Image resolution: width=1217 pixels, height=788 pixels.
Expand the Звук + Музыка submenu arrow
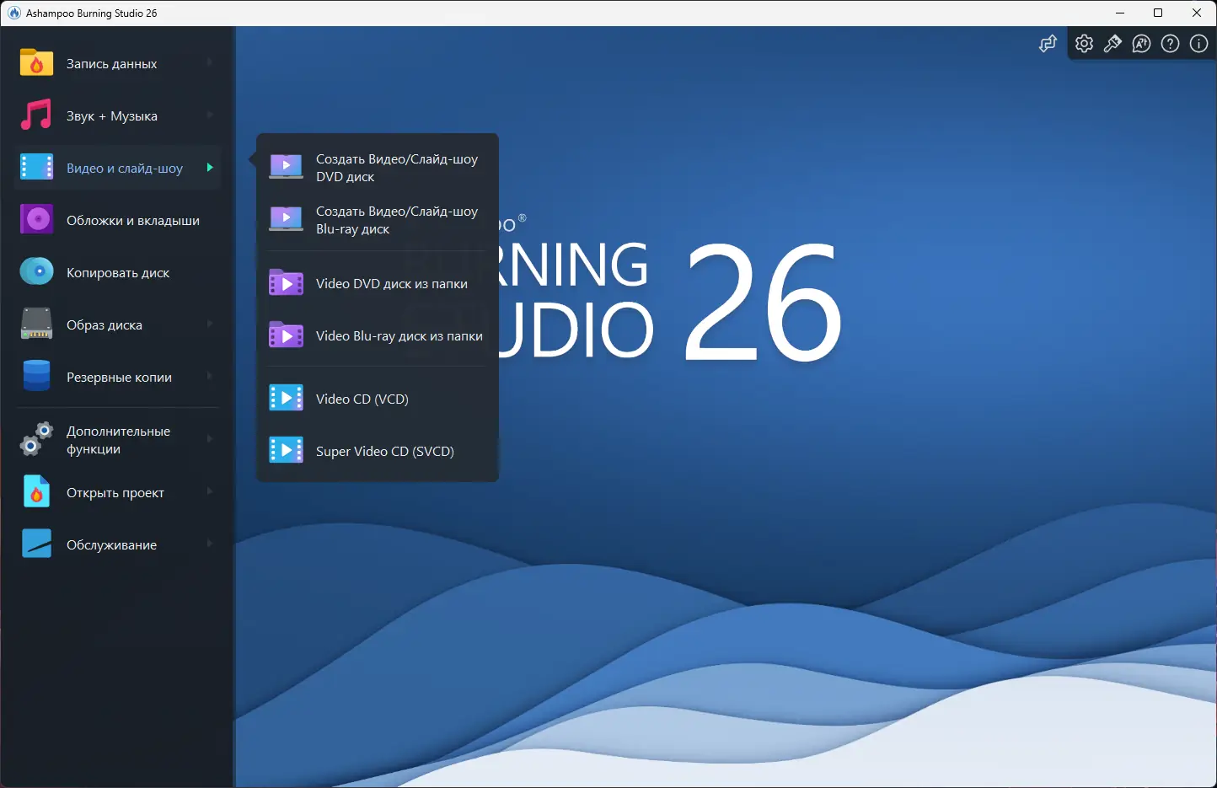click(x=210, y=115)
